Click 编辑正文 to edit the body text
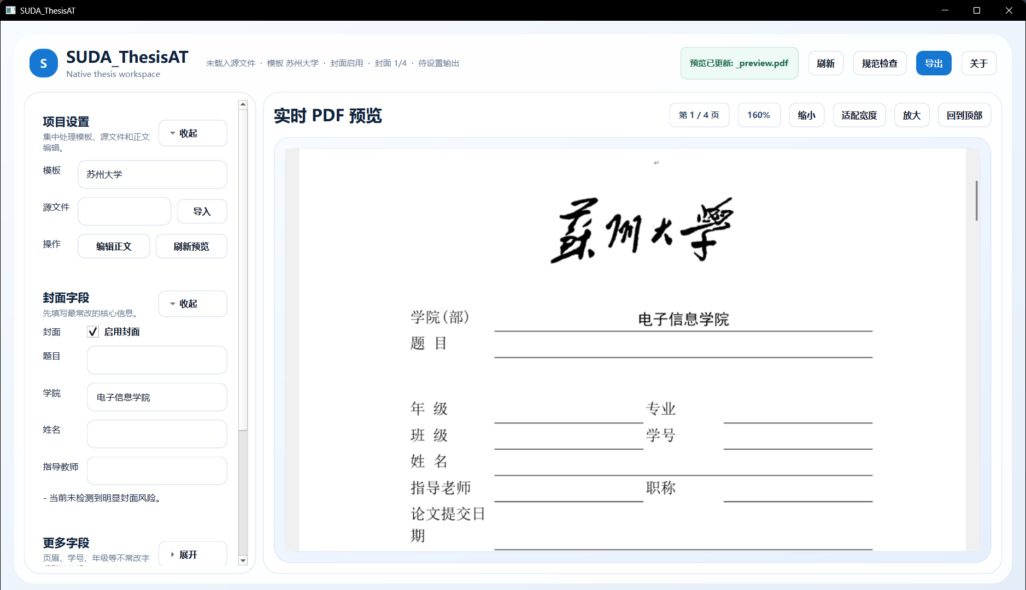The image size is (1026, 590). (x=114, y=246)
